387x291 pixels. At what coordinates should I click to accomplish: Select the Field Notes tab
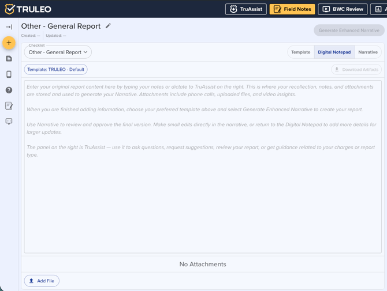click(x=292, y=9)
